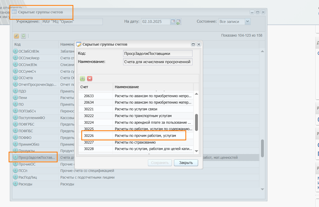The image size is (319, 207).
Task: Click the main window list scrollbar thumb
Action: pos(262,148)
